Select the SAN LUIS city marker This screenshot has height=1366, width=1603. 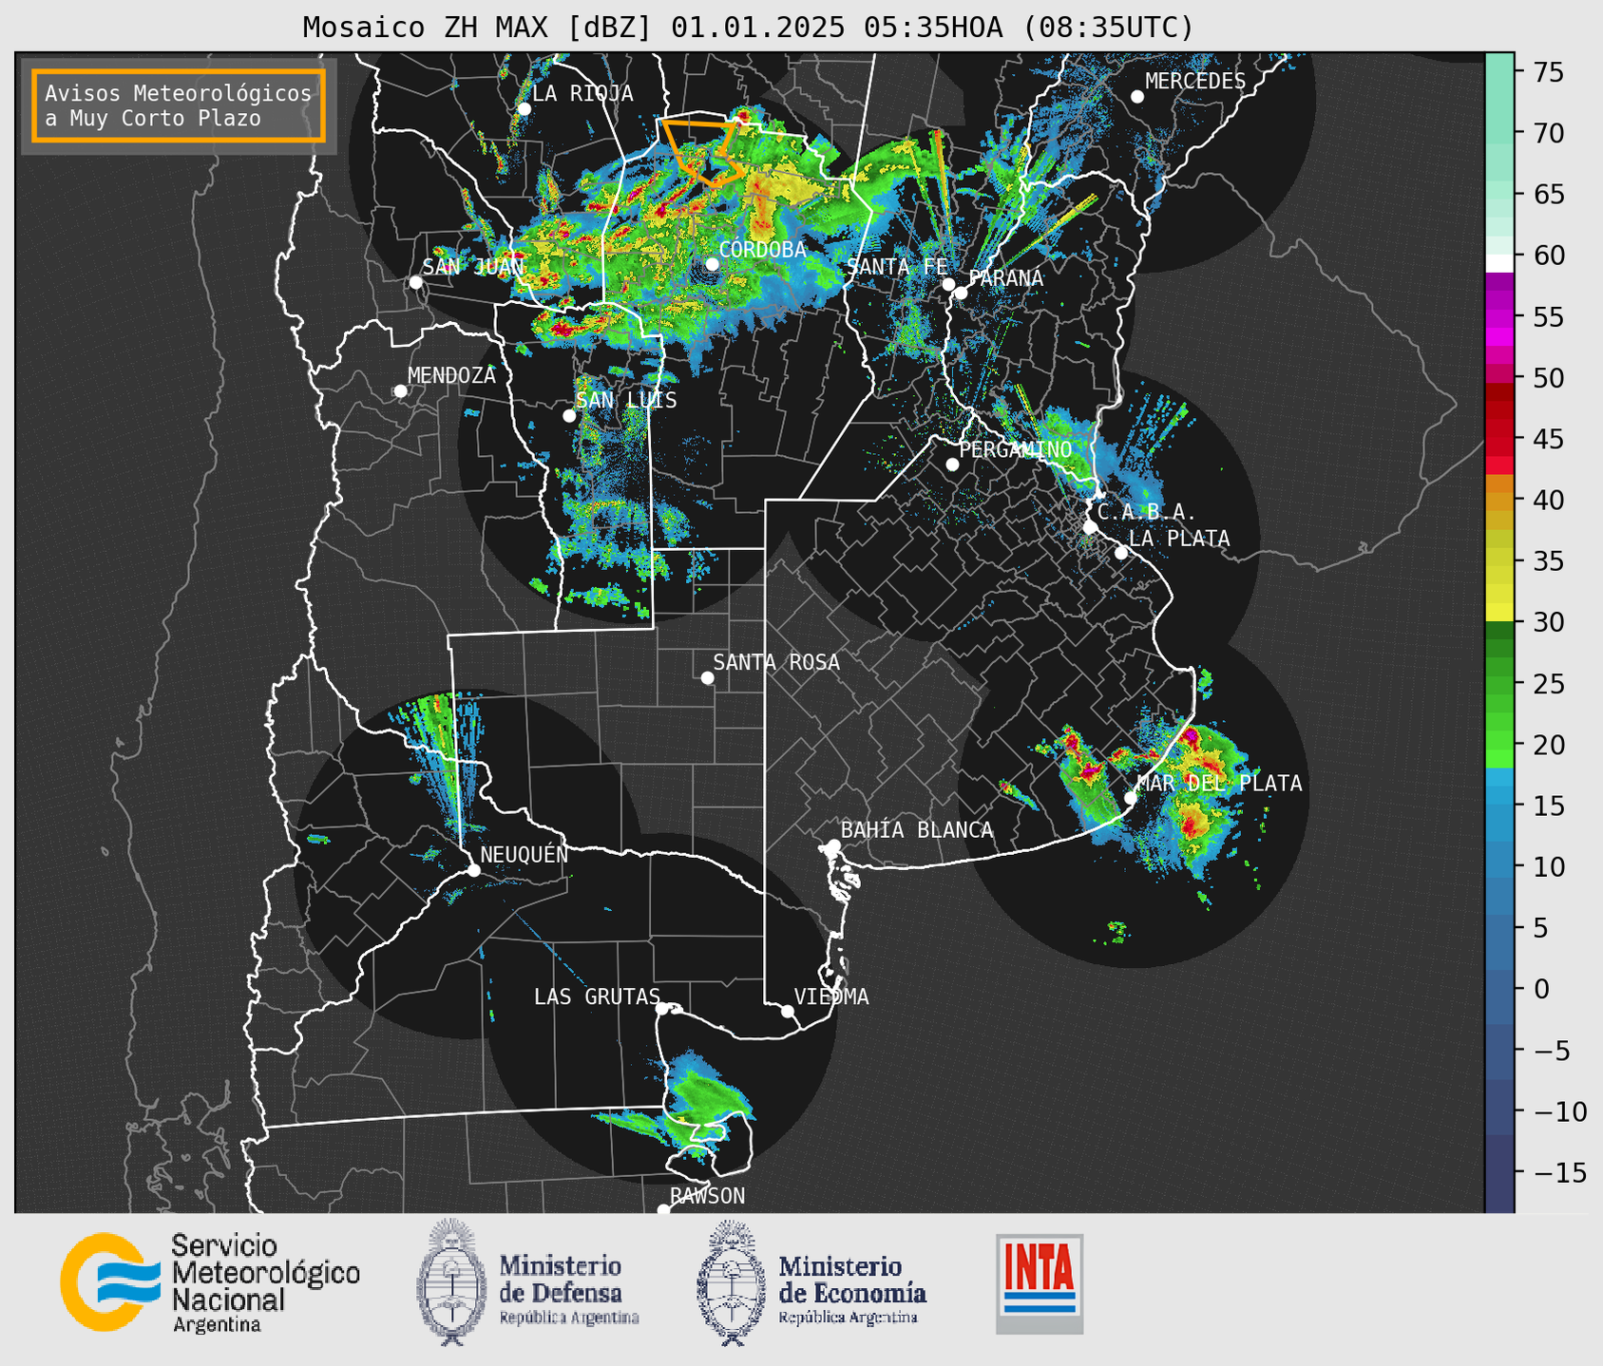(569, 416)
